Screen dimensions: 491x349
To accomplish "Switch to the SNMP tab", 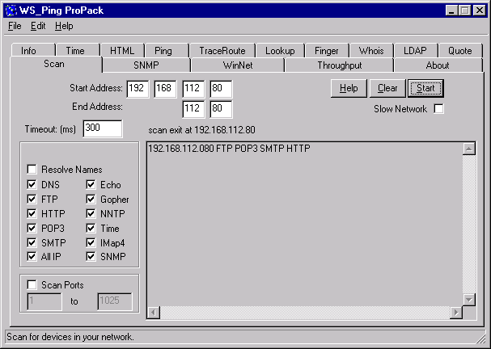I will click(x=146, y=65).
